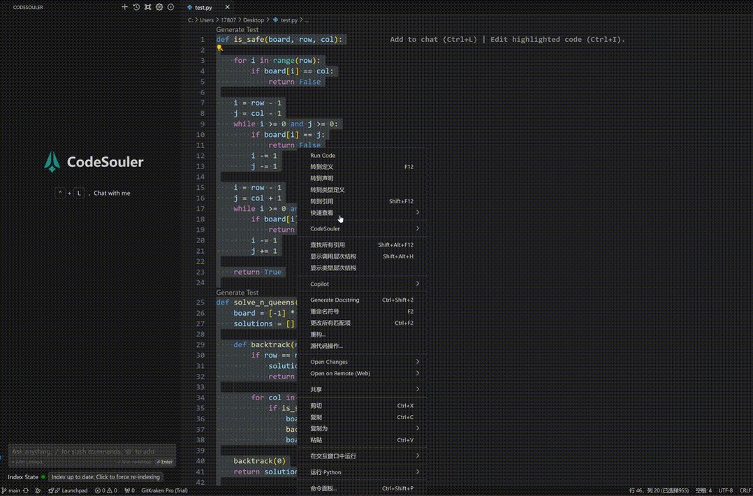Viewport: 753px width, 496px height.
Task: Select Generate Docstring menu entry
Action: pos(363,300)
